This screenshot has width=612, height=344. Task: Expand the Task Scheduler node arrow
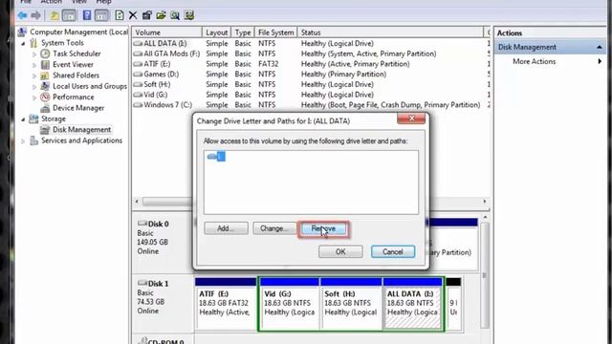(x=34, y=54)
